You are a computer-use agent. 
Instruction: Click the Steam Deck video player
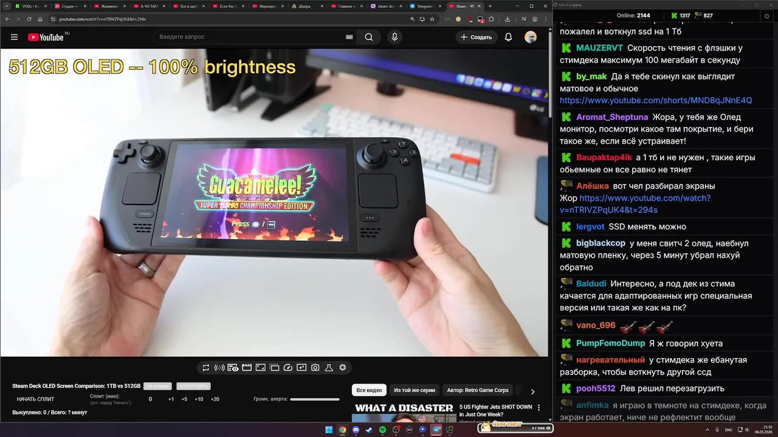[x=274, y=202]
